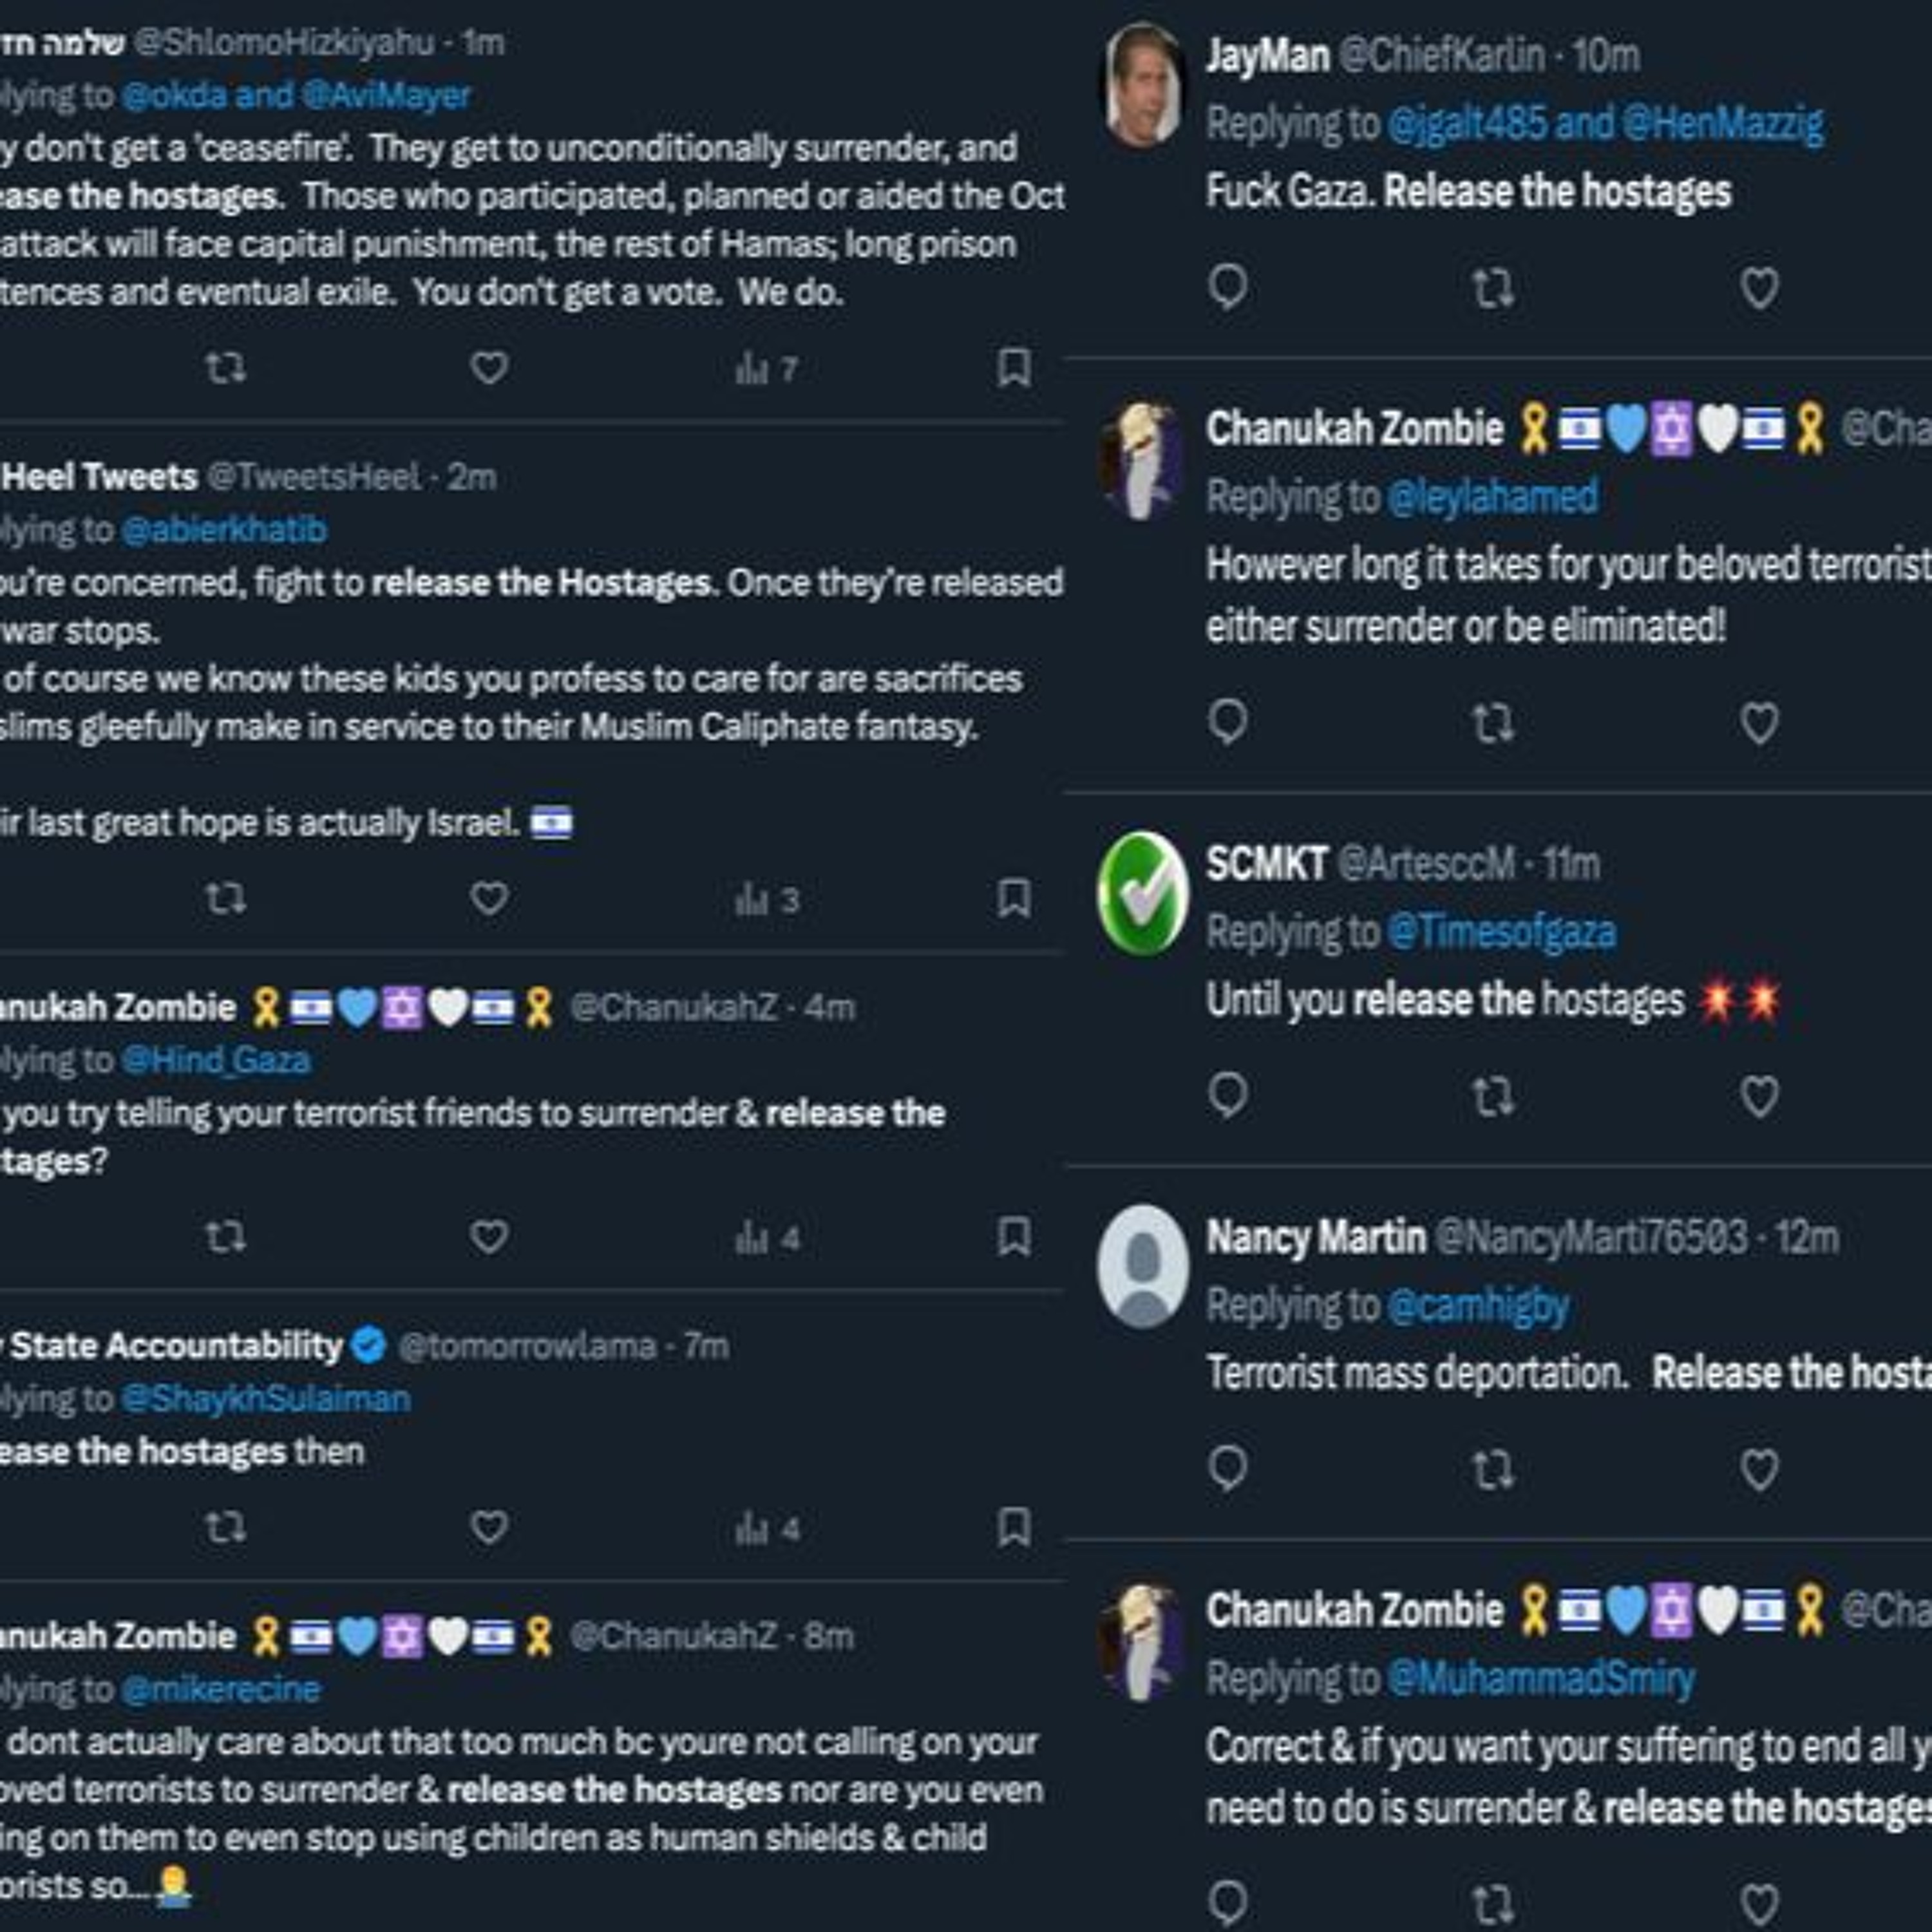Retweet Chanukah Zombie's reply to leylahamed
The image size is (1932, 1932).
(x=1492, y=723)
